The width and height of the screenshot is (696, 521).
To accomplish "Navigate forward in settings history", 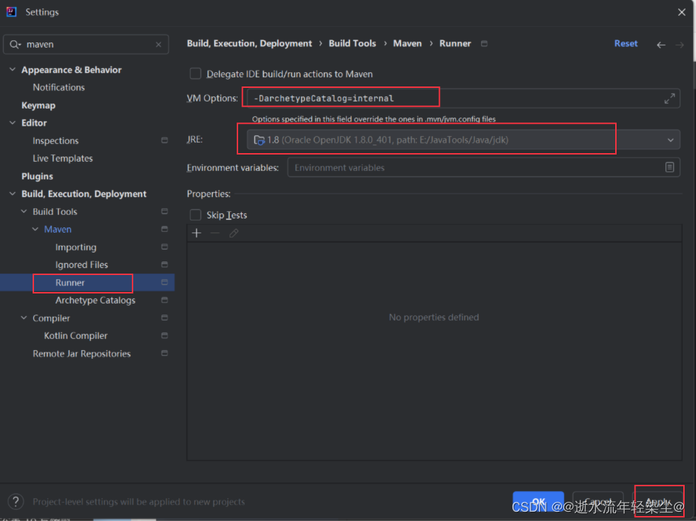I will coord(680,45).
